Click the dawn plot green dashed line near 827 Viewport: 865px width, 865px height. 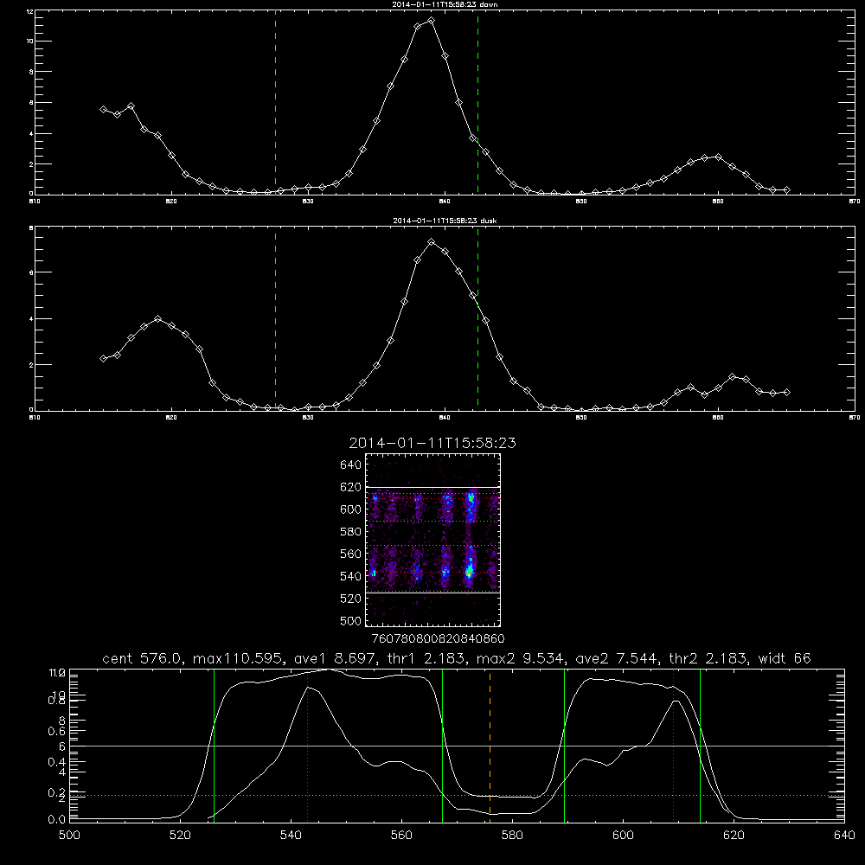pyautogui.click(x=275, y=103)
